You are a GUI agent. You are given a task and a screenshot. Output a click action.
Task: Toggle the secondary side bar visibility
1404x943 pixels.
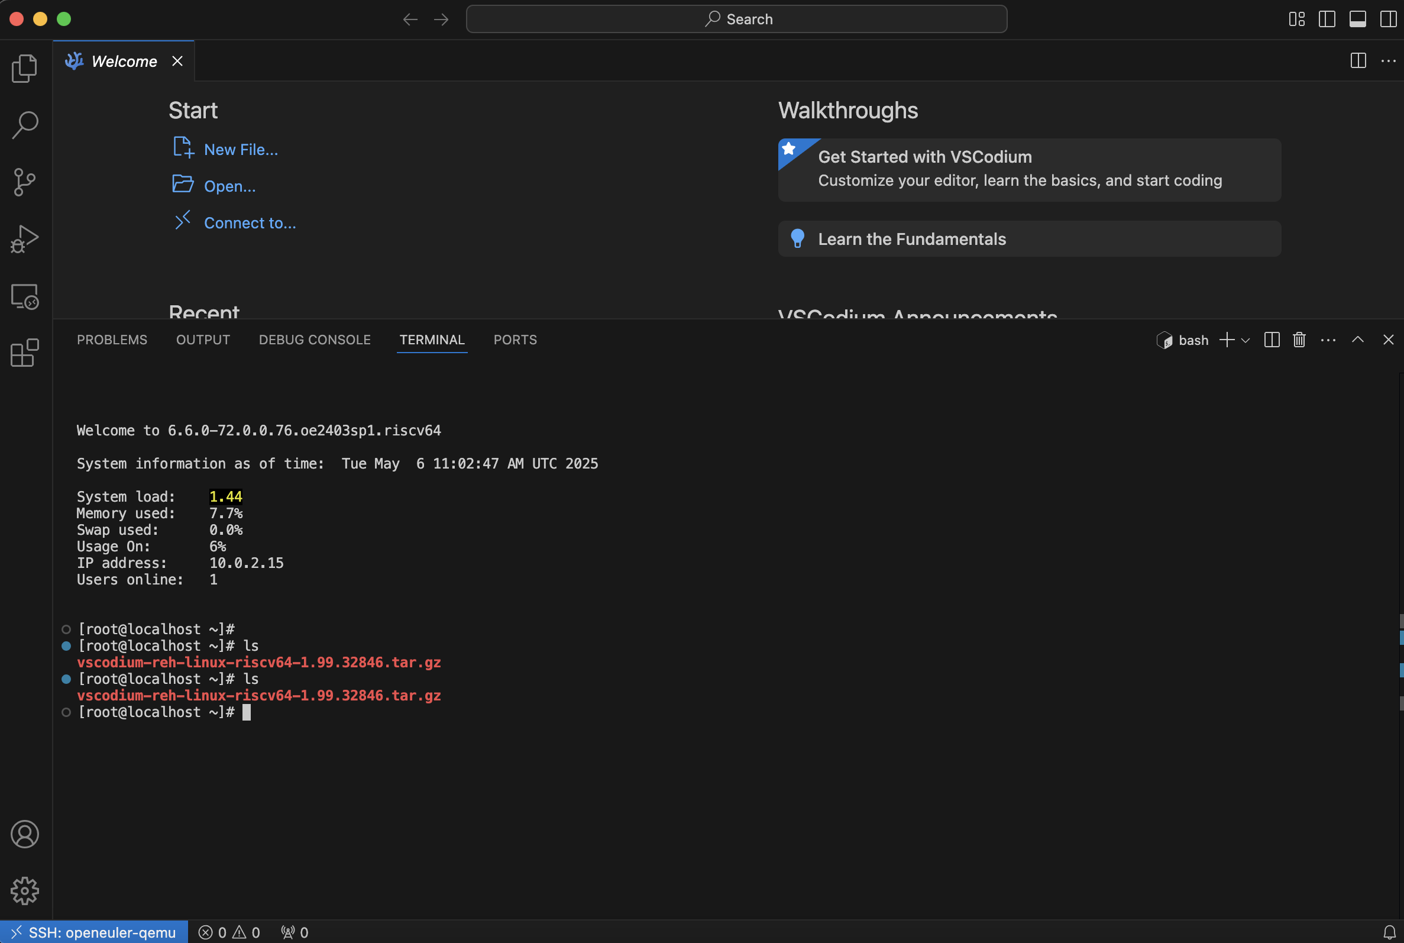(x=1388, y=20)
